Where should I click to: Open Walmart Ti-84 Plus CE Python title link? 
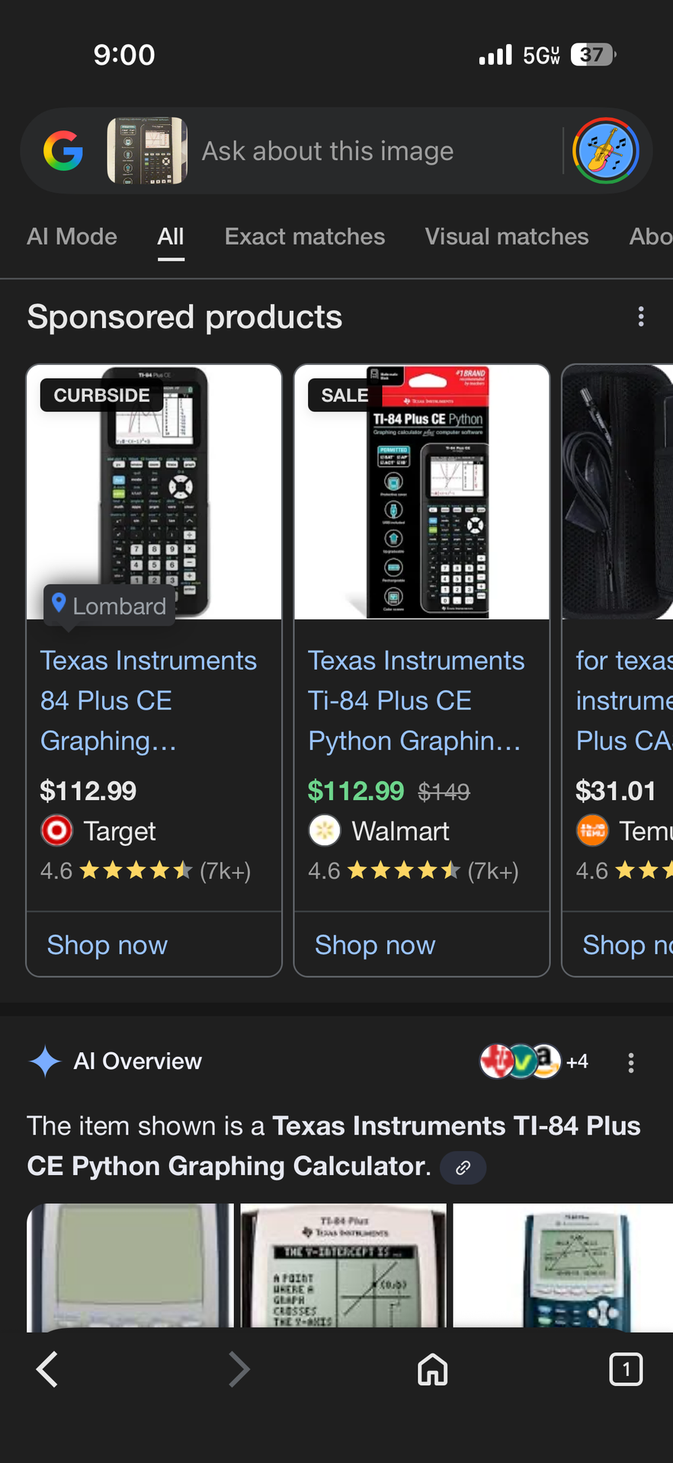tap(416, 700)
